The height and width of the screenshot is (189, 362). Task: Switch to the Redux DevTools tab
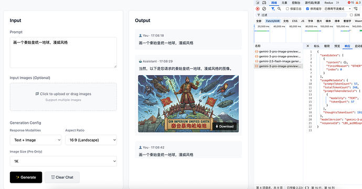328,3
